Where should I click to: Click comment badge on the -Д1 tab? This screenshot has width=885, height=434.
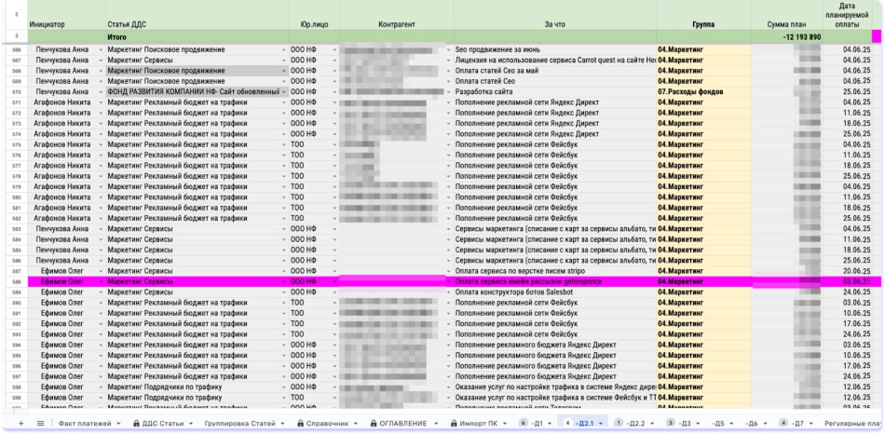(x=523, y=423)
